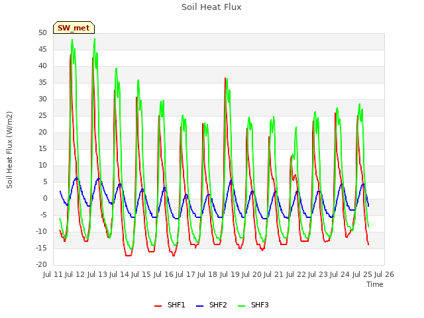Click the blue SHF2 crest near Jul 12
424x318 pixels.
tap(77, 178)
